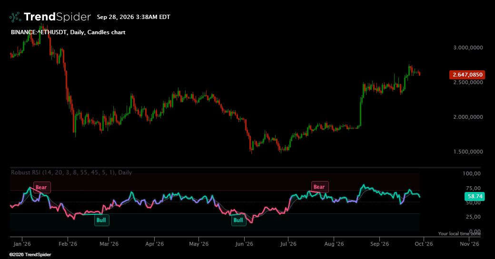
Task: Click the timestamp Sep 28, 2026 3:38AM EDT
Action: [134, 17]
